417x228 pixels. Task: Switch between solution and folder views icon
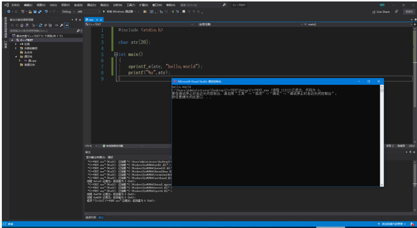[26, 26]
